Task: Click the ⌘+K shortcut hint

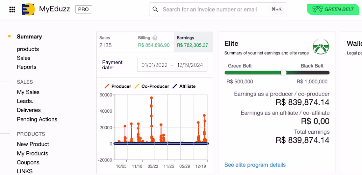Action: tap(276, 10)
